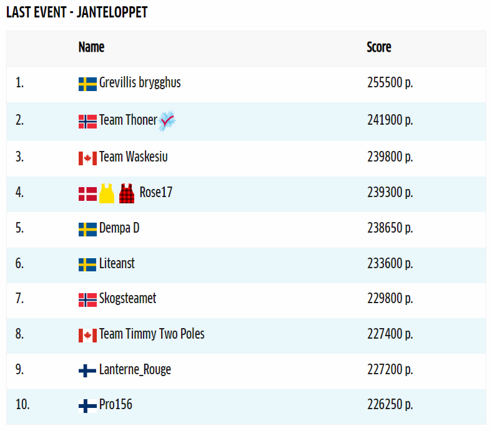Open the Team Timmy Two Poles link
Image resolution: width=492 pixels, height=431 pixels.
click(152, 334)
